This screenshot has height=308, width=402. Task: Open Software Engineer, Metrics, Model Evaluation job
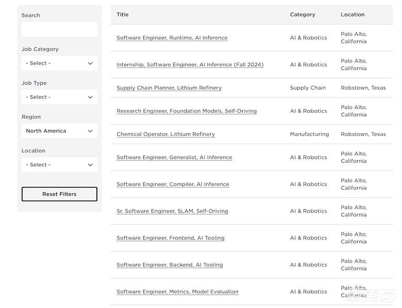coord(177,292)
